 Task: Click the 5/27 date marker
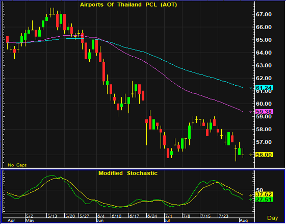pos(84,216)
